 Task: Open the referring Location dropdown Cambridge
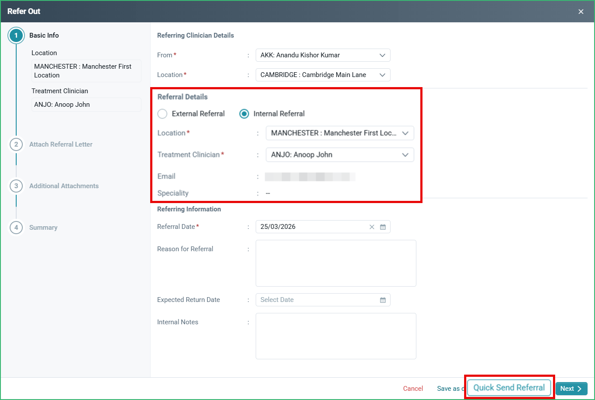point(323,75)
